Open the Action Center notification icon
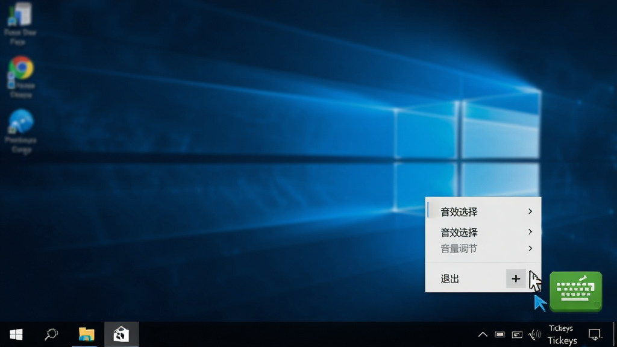 click(x=595, y=335)
